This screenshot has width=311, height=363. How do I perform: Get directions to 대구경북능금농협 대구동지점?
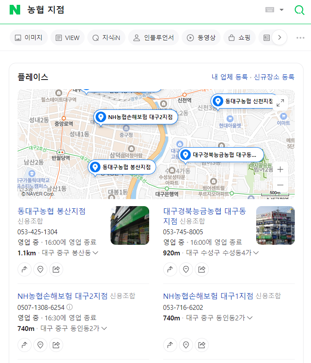tap(170, 269)
